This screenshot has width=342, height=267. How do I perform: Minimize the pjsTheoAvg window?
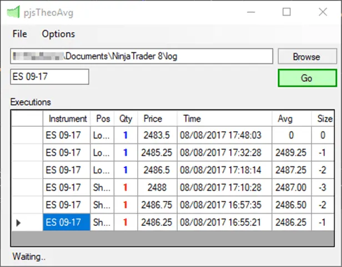(251, 12)
